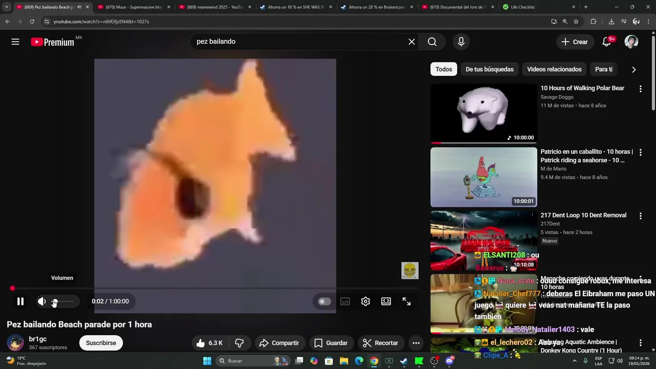Open the media controls icon
The width and height of the screenshot is (656, 369).
click(x=624, y=22)
